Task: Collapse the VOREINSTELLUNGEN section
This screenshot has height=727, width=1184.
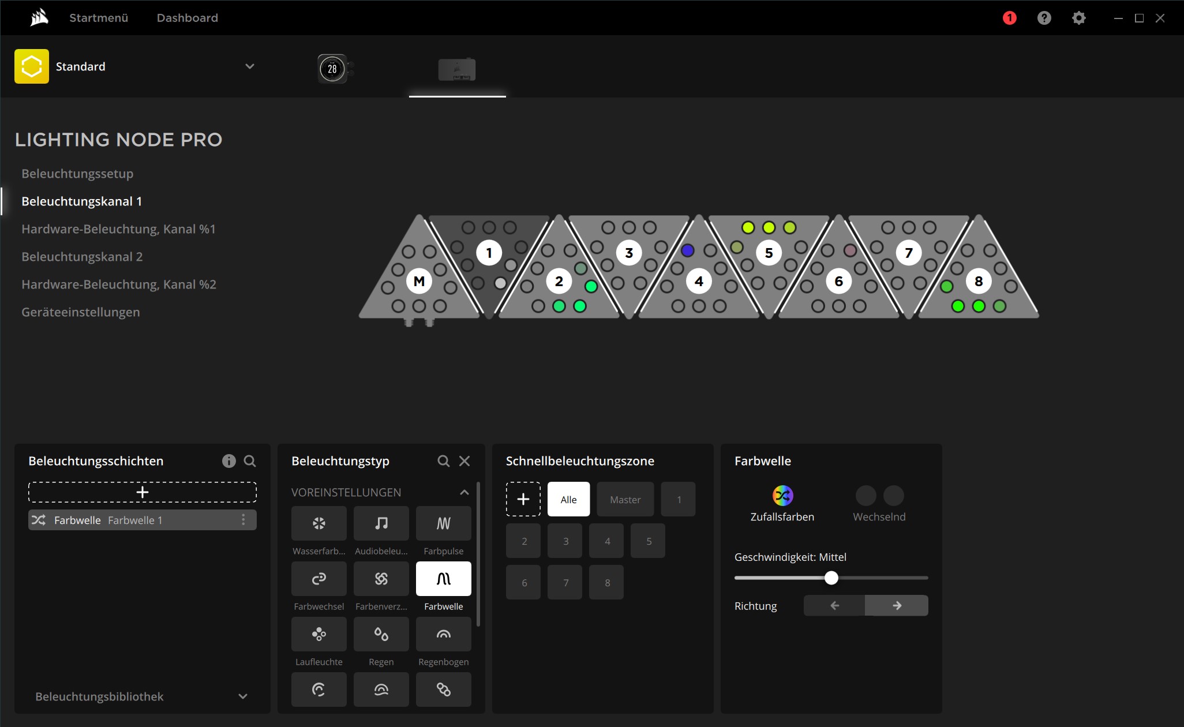Action: tap(464, 492)
